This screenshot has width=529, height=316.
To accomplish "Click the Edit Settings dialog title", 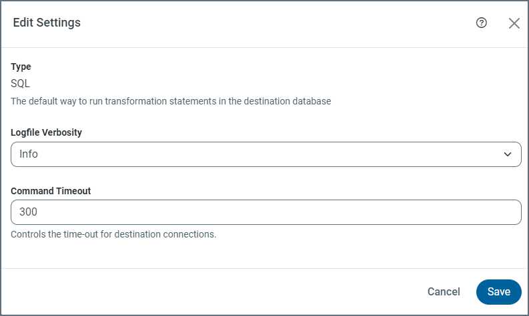I will (47, 23).
